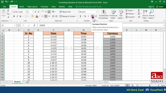
Task: Switch to the Insert tab
Action: 22,7
